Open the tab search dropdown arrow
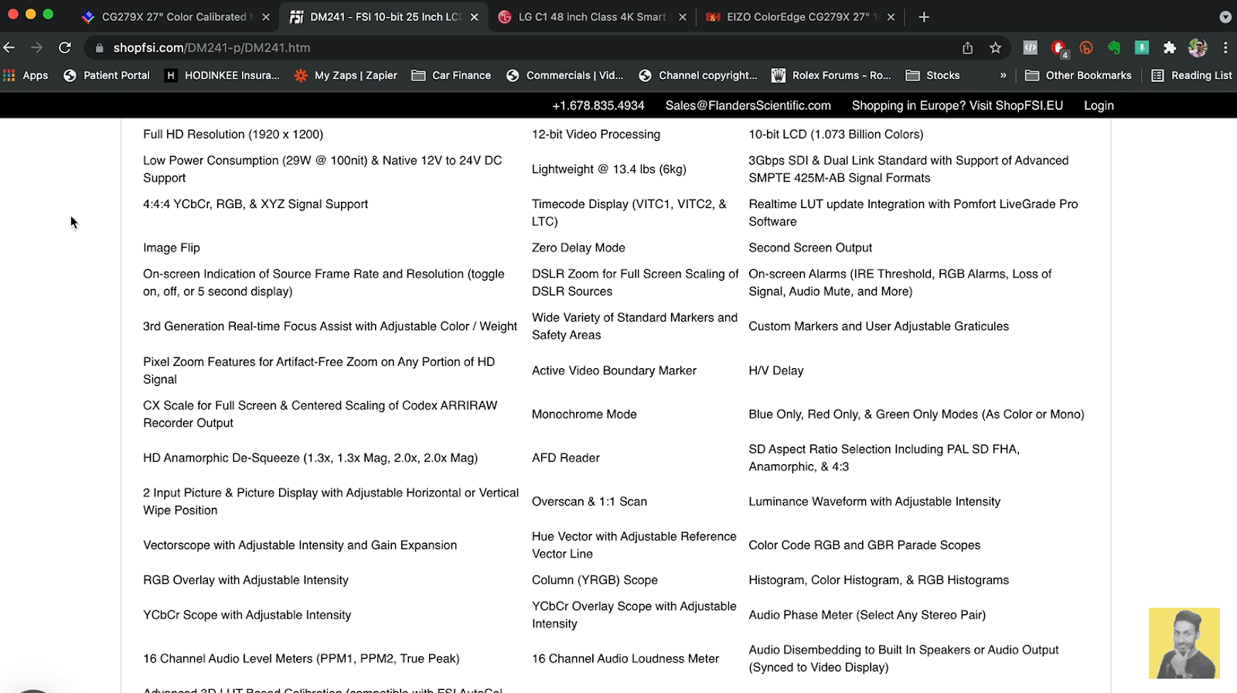The image size is (1237, 693). pos(1225,17)
